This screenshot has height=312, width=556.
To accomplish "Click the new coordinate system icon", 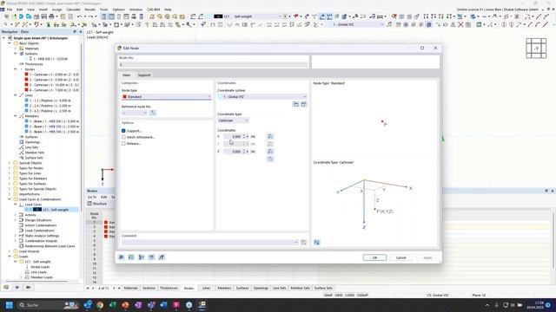I will [x=295, y=104].
